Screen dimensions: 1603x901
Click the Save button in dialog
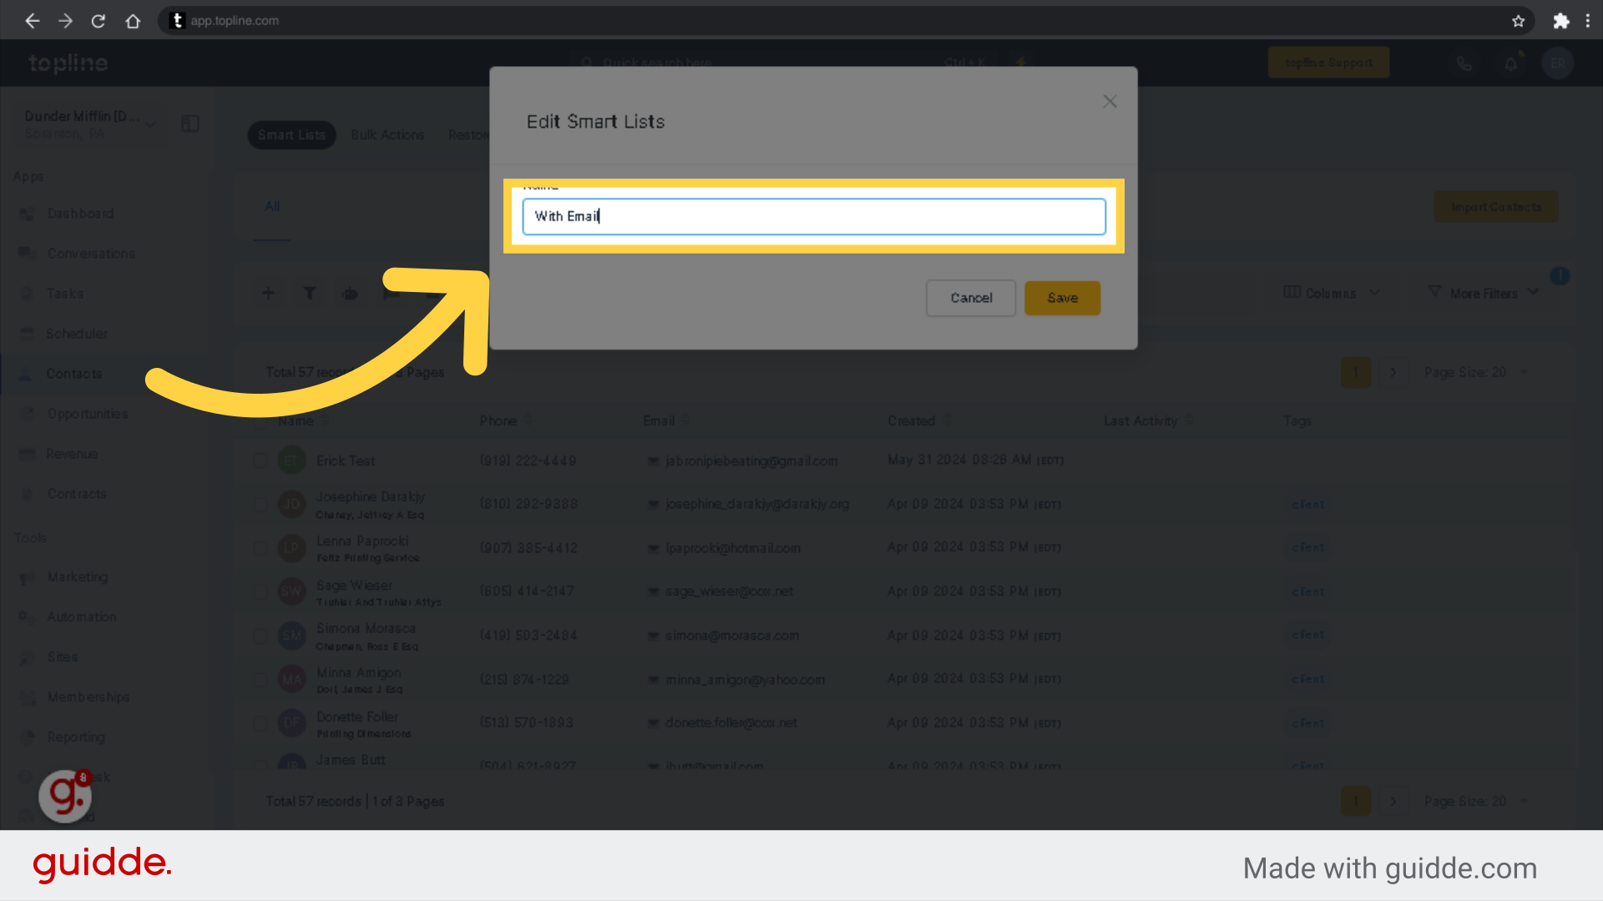point(1062,298)
